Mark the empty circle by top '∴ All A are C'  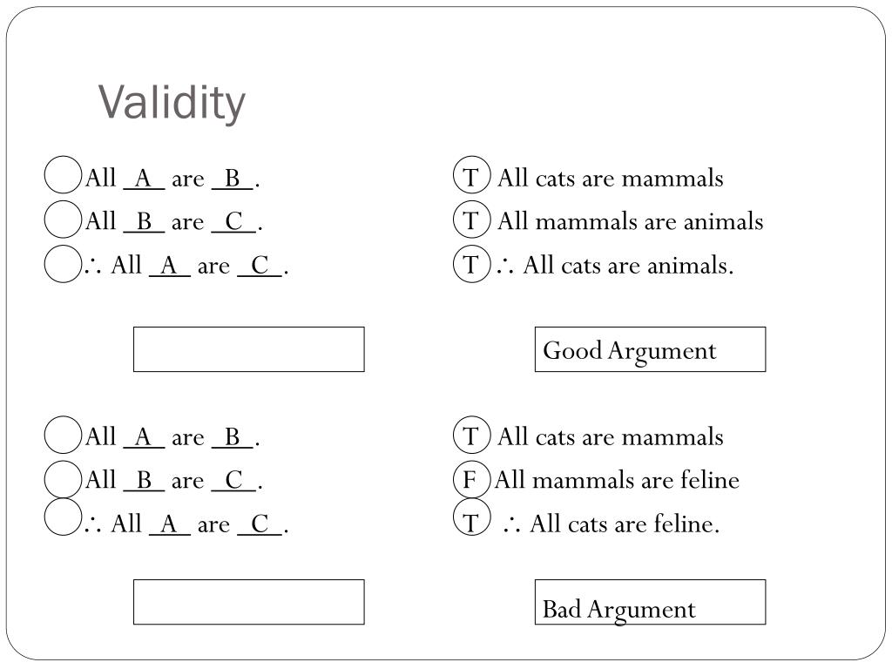point(63,263)
